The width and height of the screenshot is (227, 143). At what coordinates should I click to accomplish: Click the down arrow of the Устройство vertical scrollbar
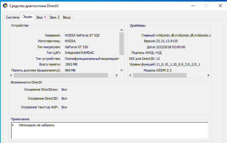[x=122, y=70]
